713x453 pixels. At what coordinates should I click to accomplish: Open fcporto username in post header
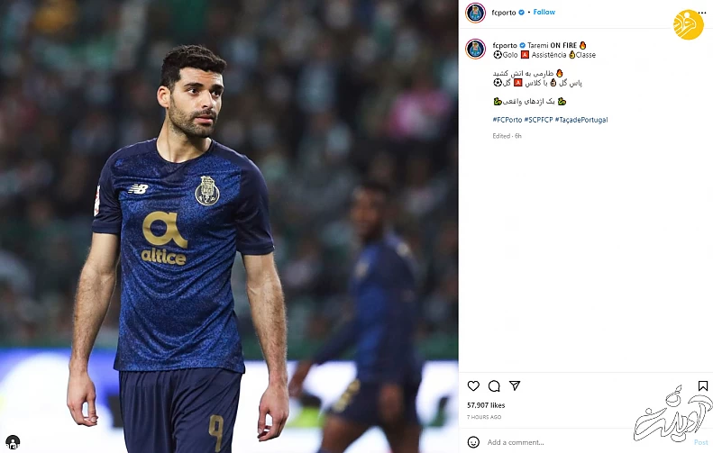[504, 13]
